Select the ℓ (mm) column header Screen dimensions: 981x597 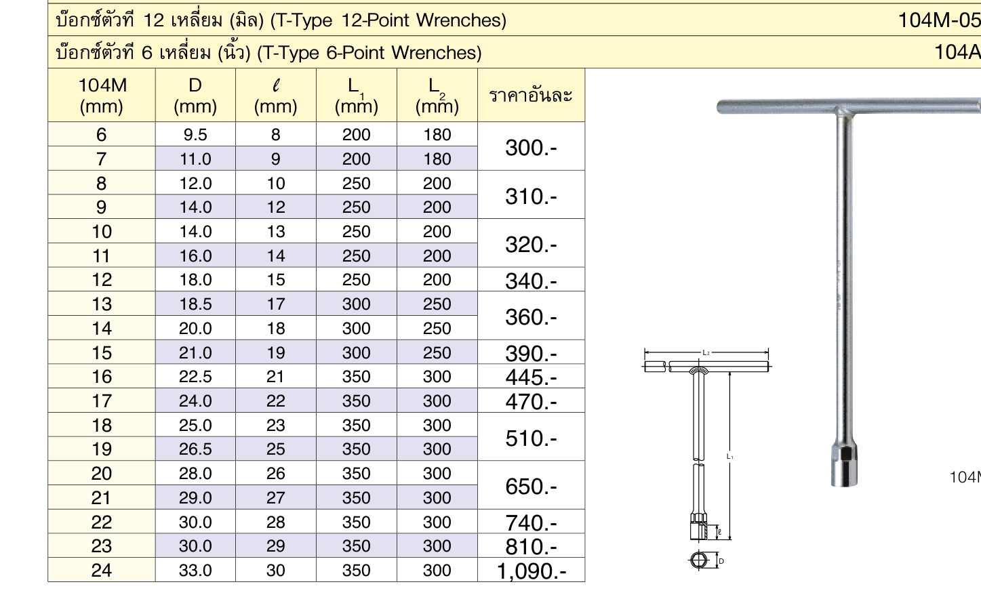[x=276, y=96]
